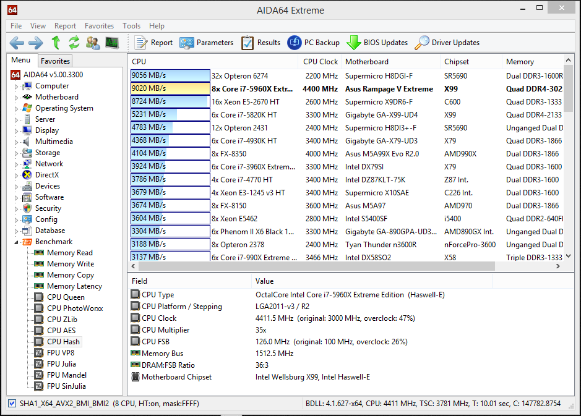Launch PC Backup

314,43
